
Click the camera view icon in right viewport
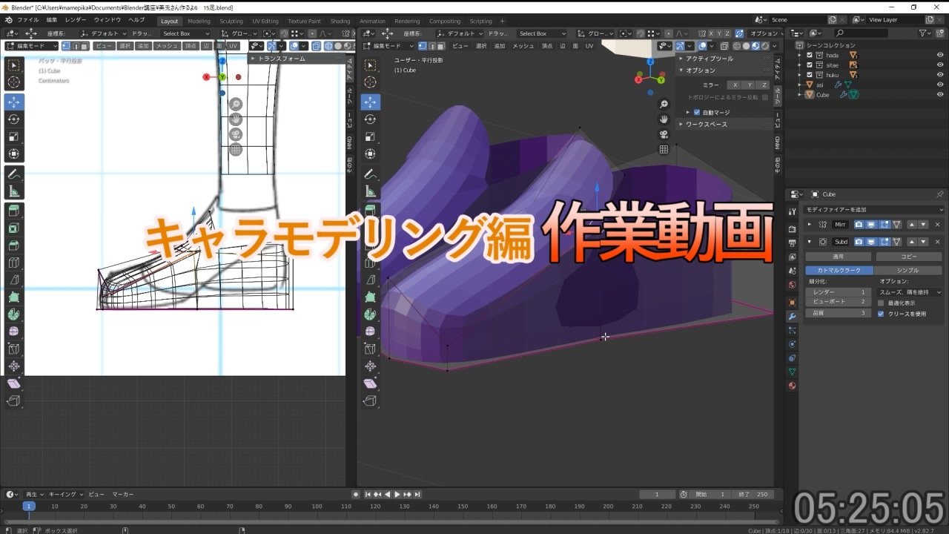point(664,134)
